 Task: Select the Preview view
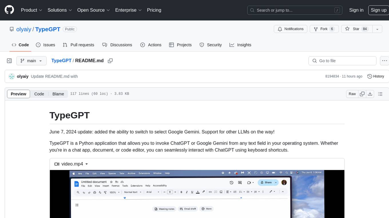coord(19,94)
